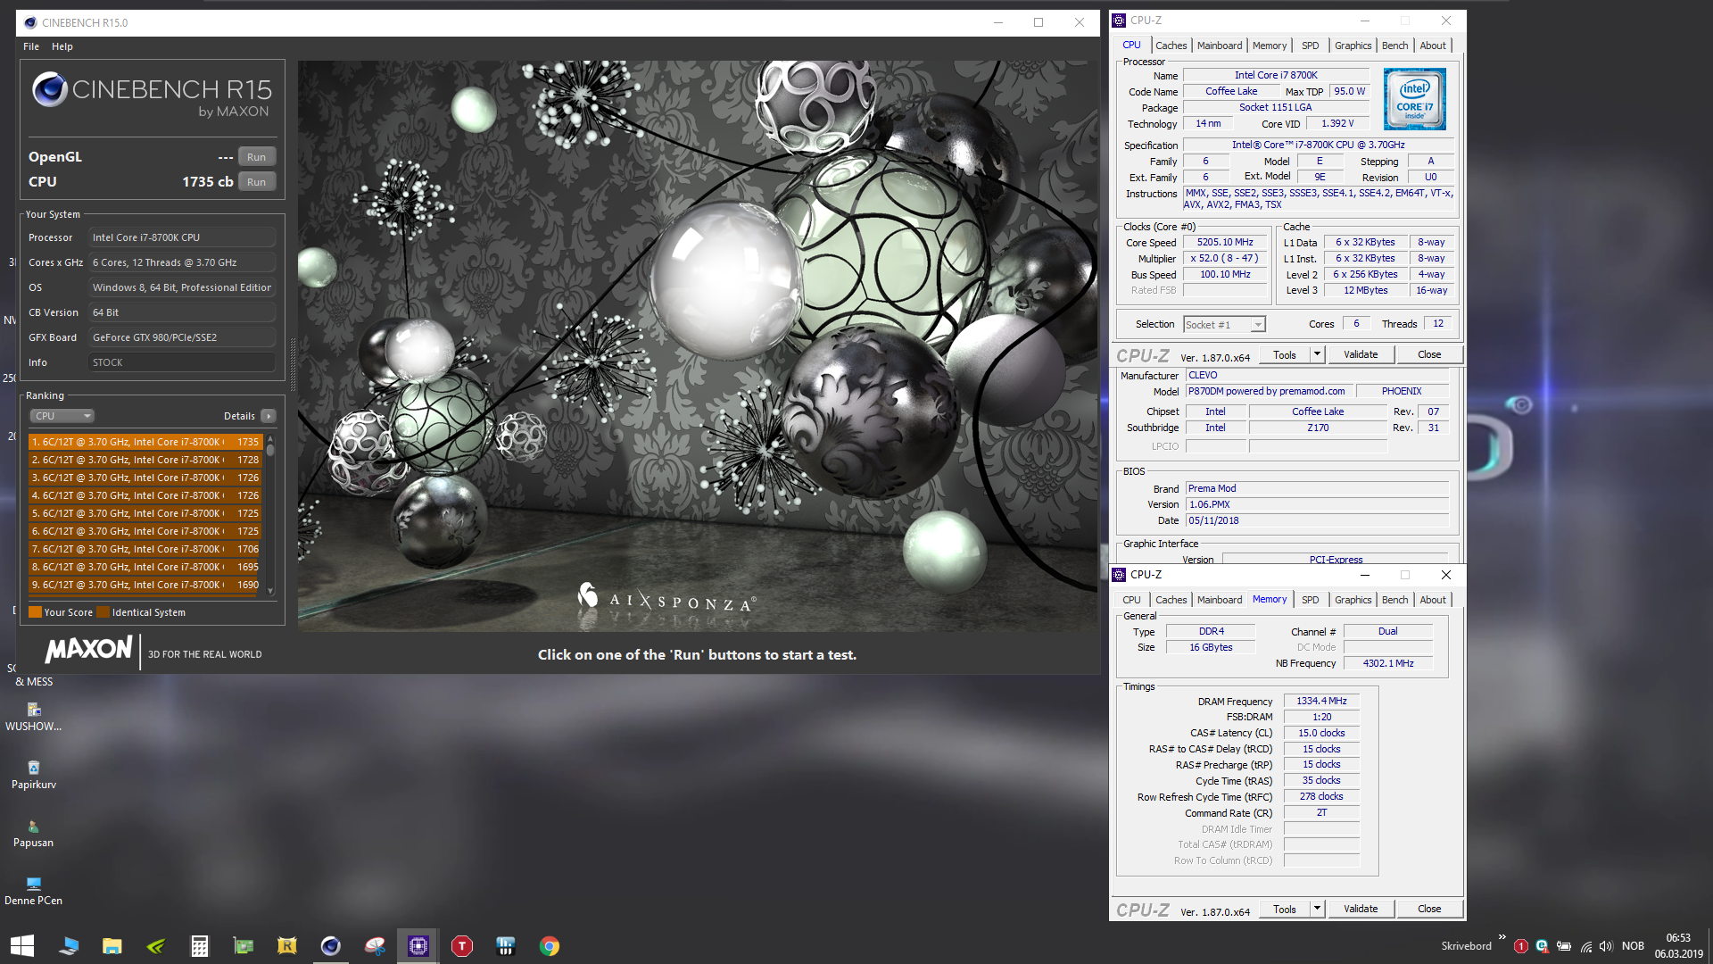Click Cinebench R15 logo sphere
This screenshot has height=964, width=1713.
[50, 89]
